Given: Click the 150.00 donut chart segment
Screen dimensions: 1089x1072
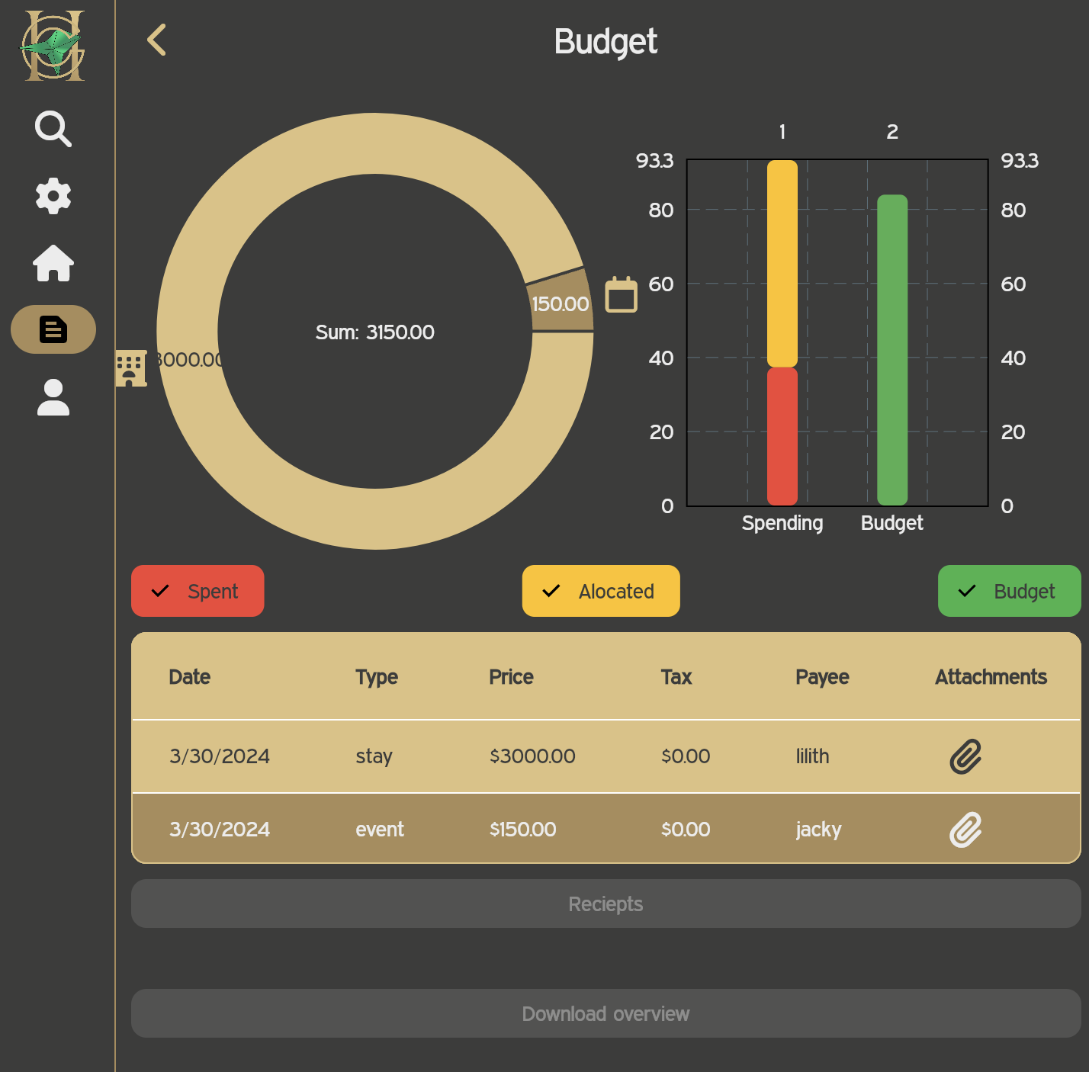Looking at the screenshot, I should 561,303.
